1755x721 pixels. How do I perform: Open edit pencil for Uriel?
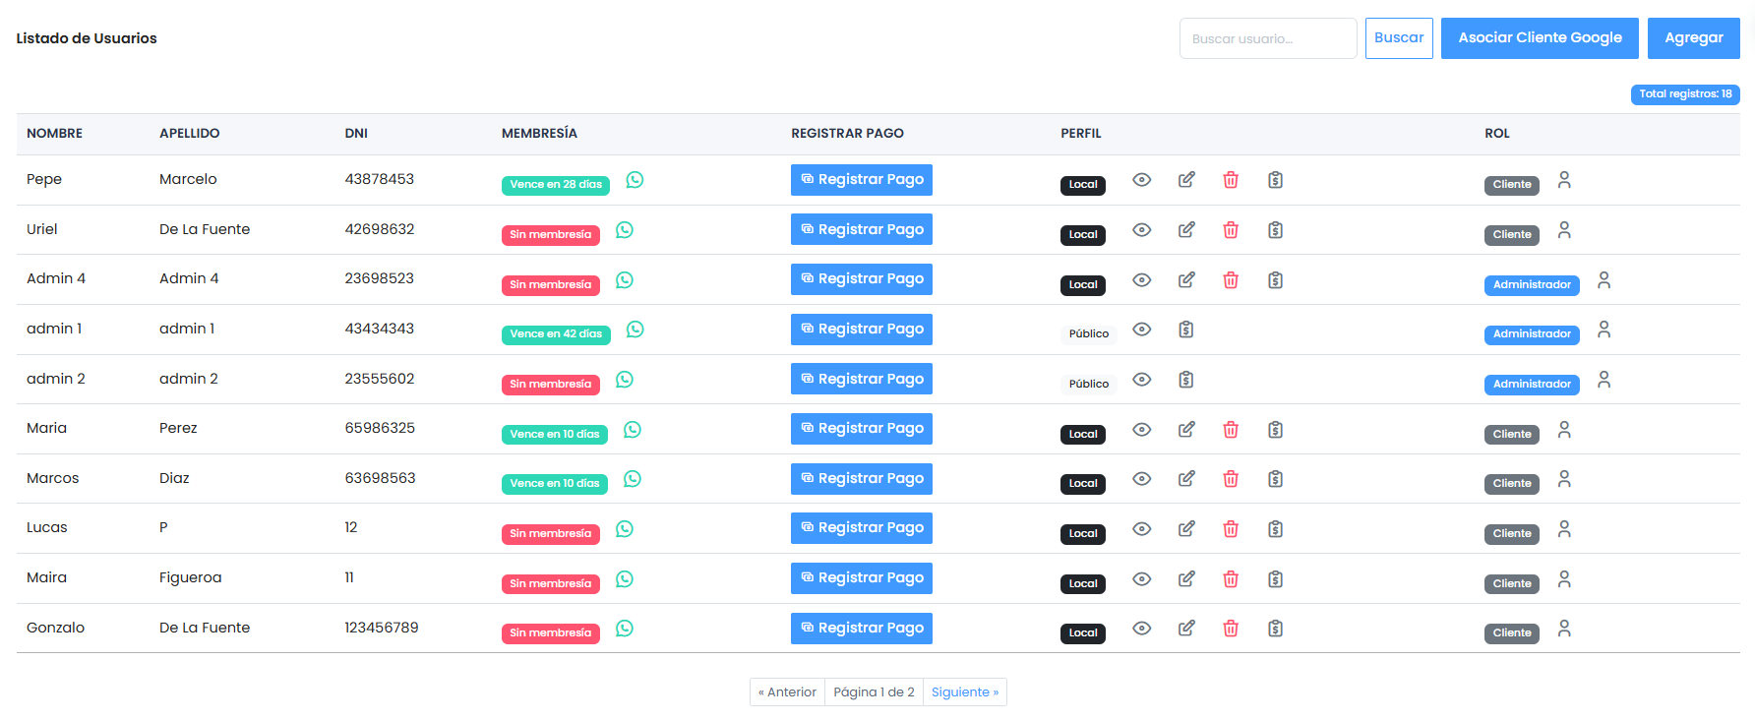tap(1186, 230)
